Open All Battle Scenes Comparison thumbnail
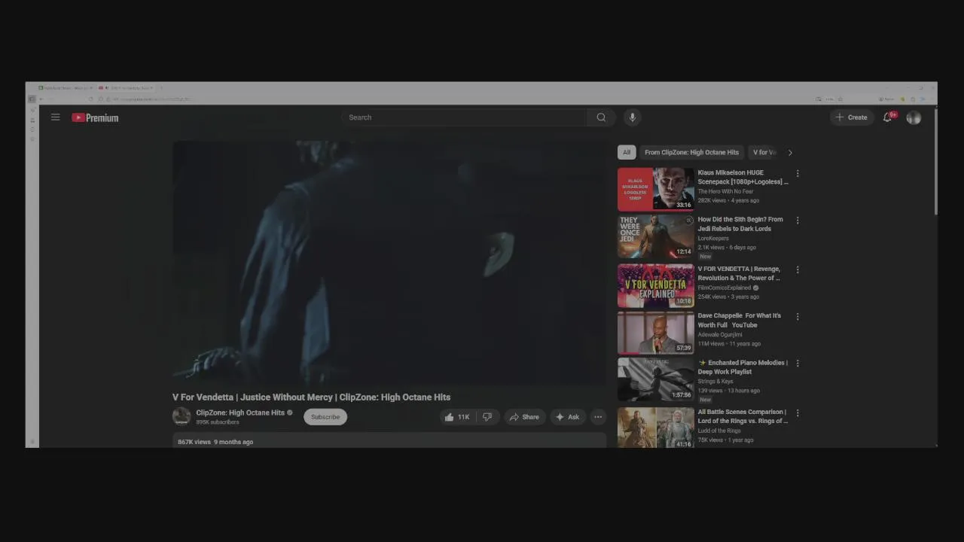964x542 pixels. 656,428
